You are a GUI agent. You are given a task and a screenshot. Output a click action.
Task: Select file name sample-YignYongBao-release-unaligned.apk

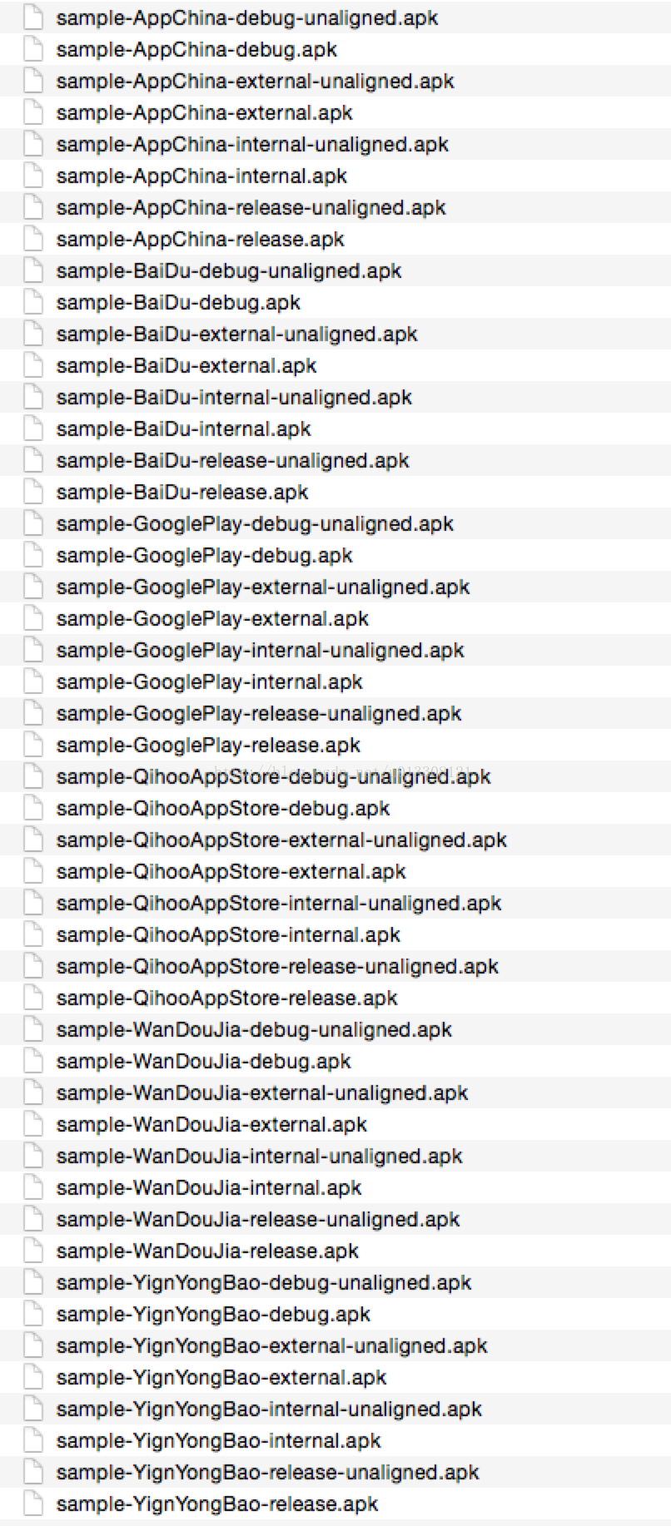267,1473
